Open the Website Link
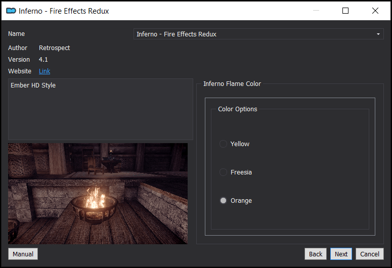This screenshot has width=392, height=268. tap(45, 71)
